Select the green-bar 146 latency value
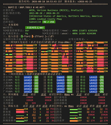 tap(49, 51)
